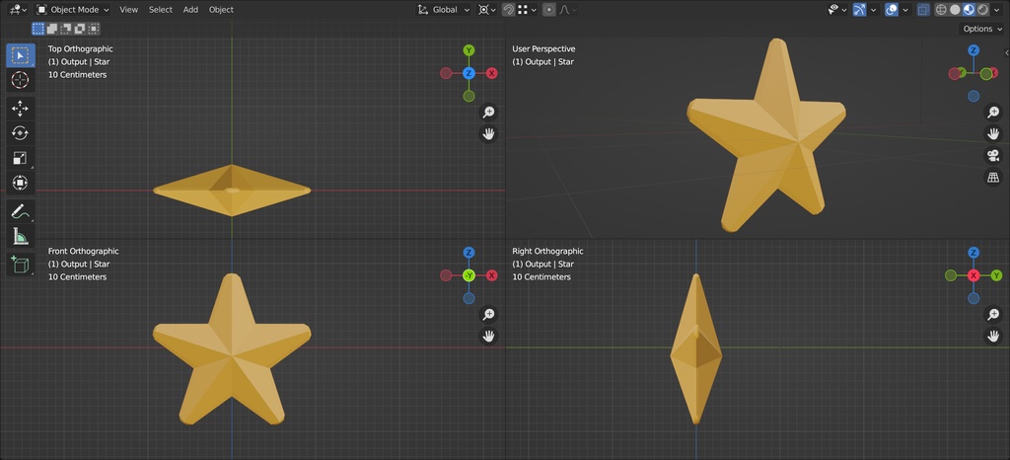
Task: Set selection mode to New (first icon)
Action: coord(38,29)
